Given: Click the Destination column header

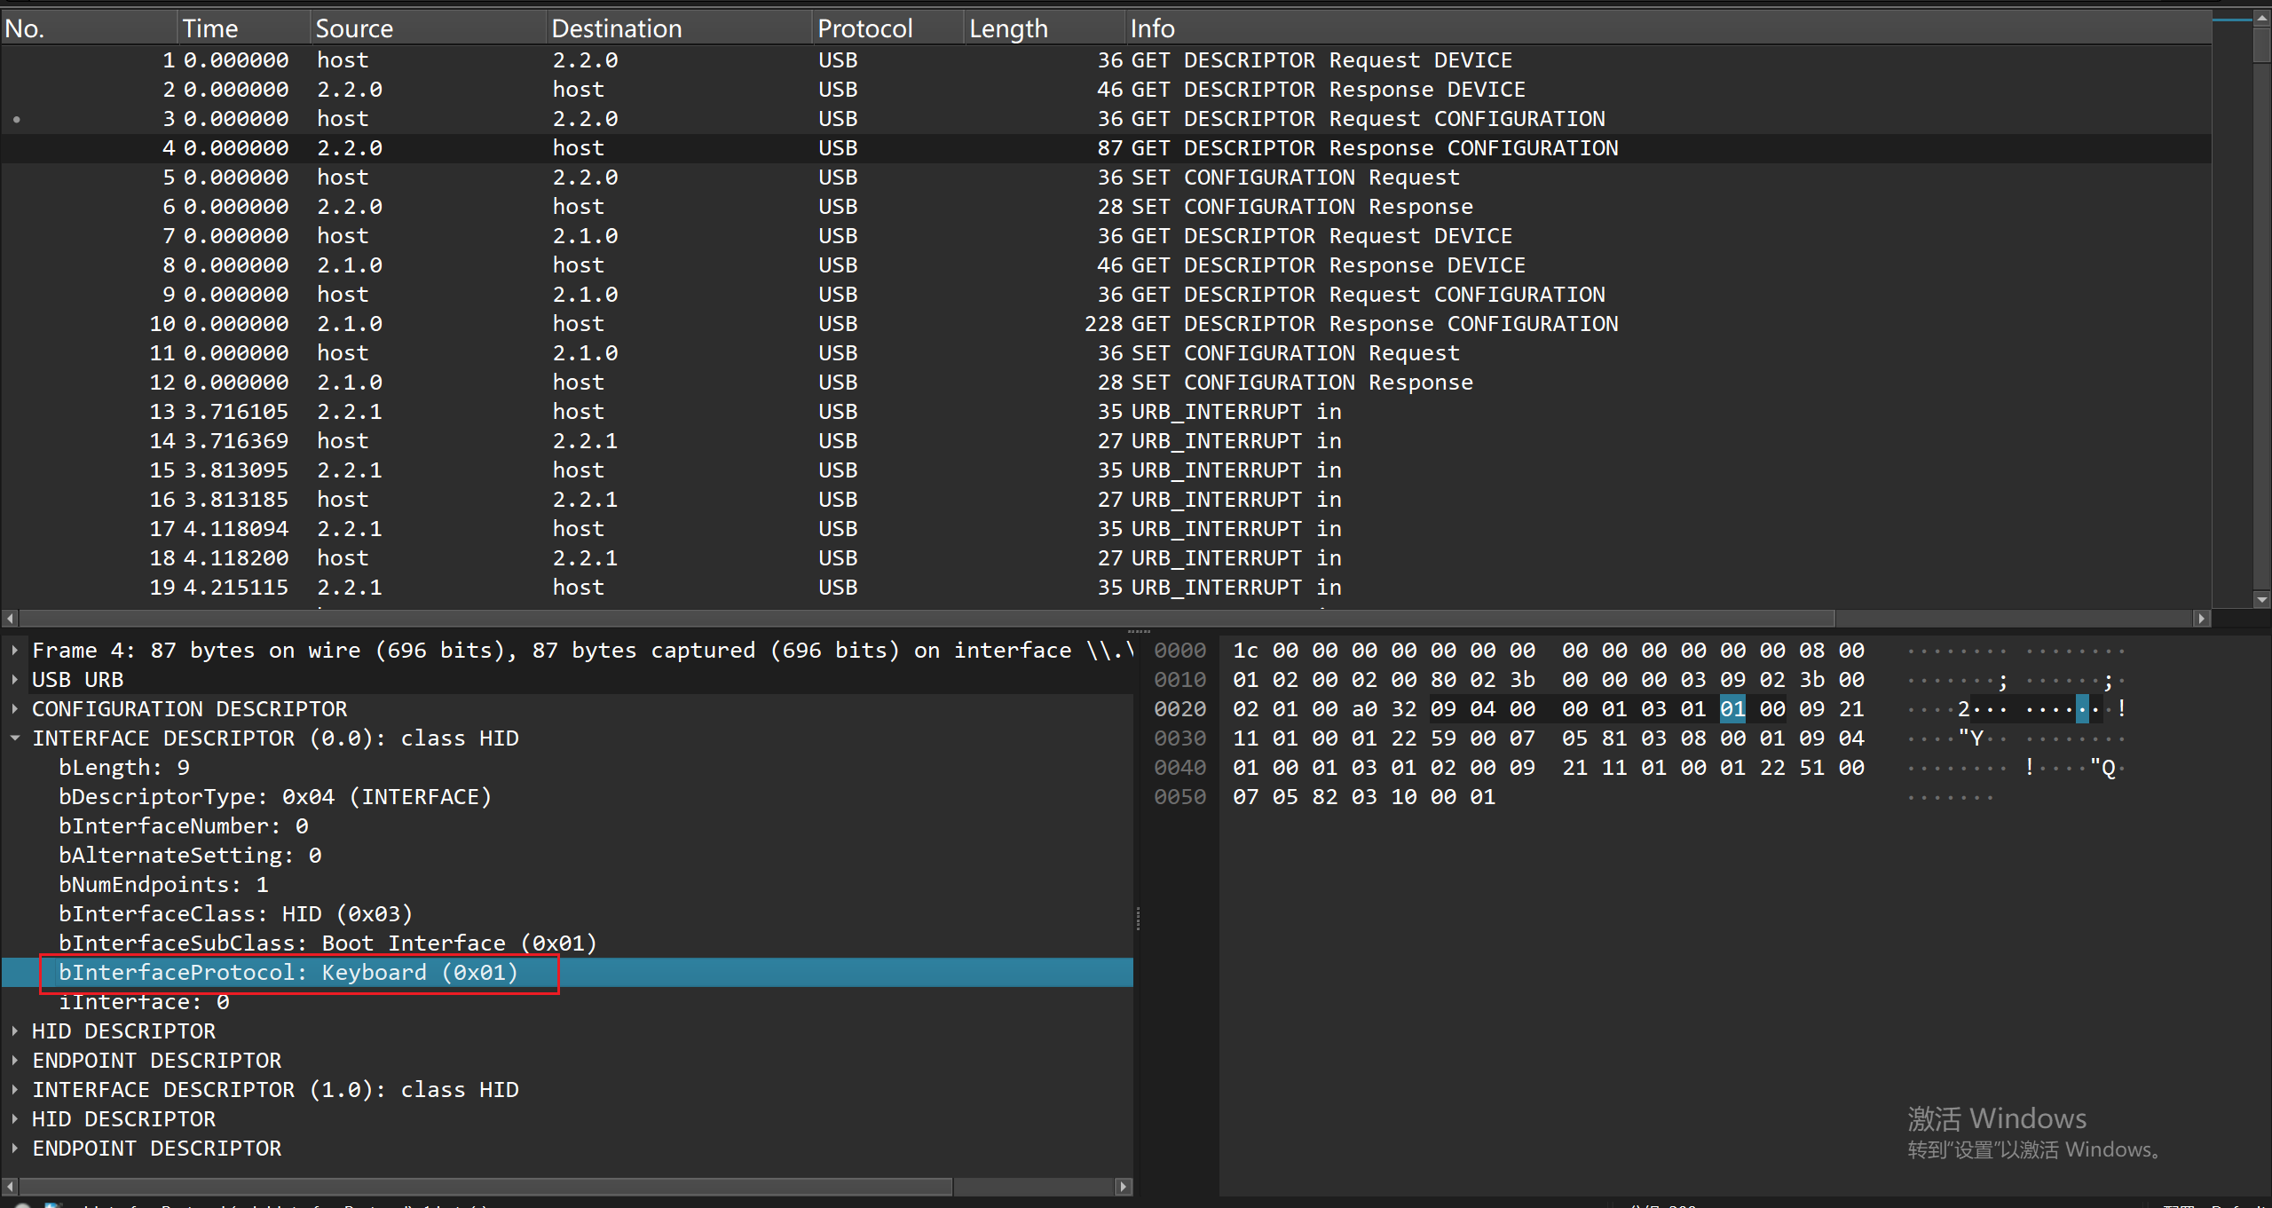Looking at the screenshot, I should pos(617,28).
